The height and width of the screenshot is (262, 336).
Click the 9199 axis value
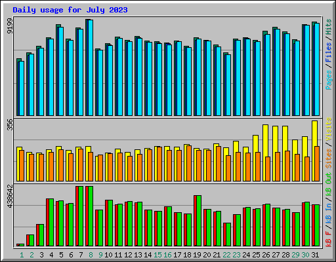click(10, 26)
